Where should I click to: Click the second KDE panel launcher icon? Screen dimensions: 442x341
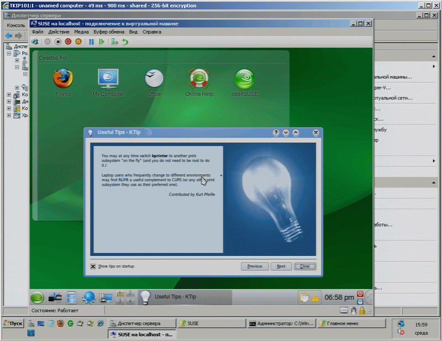pyautogui.click(x=55, y=297)
